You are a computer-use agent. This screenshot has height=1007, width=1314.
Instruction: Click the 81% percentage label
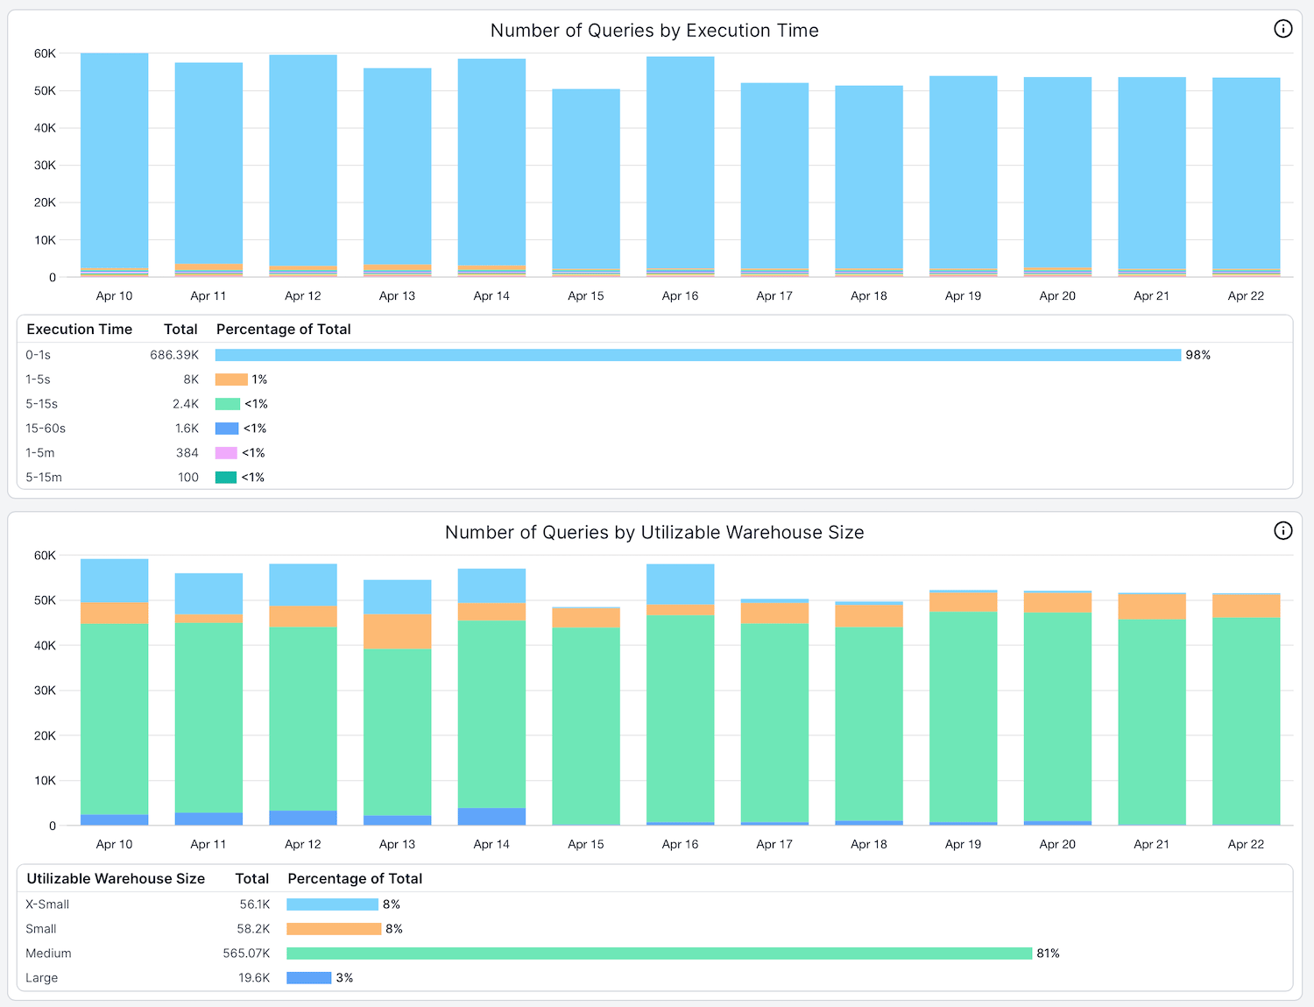(x=1048, y=954)
